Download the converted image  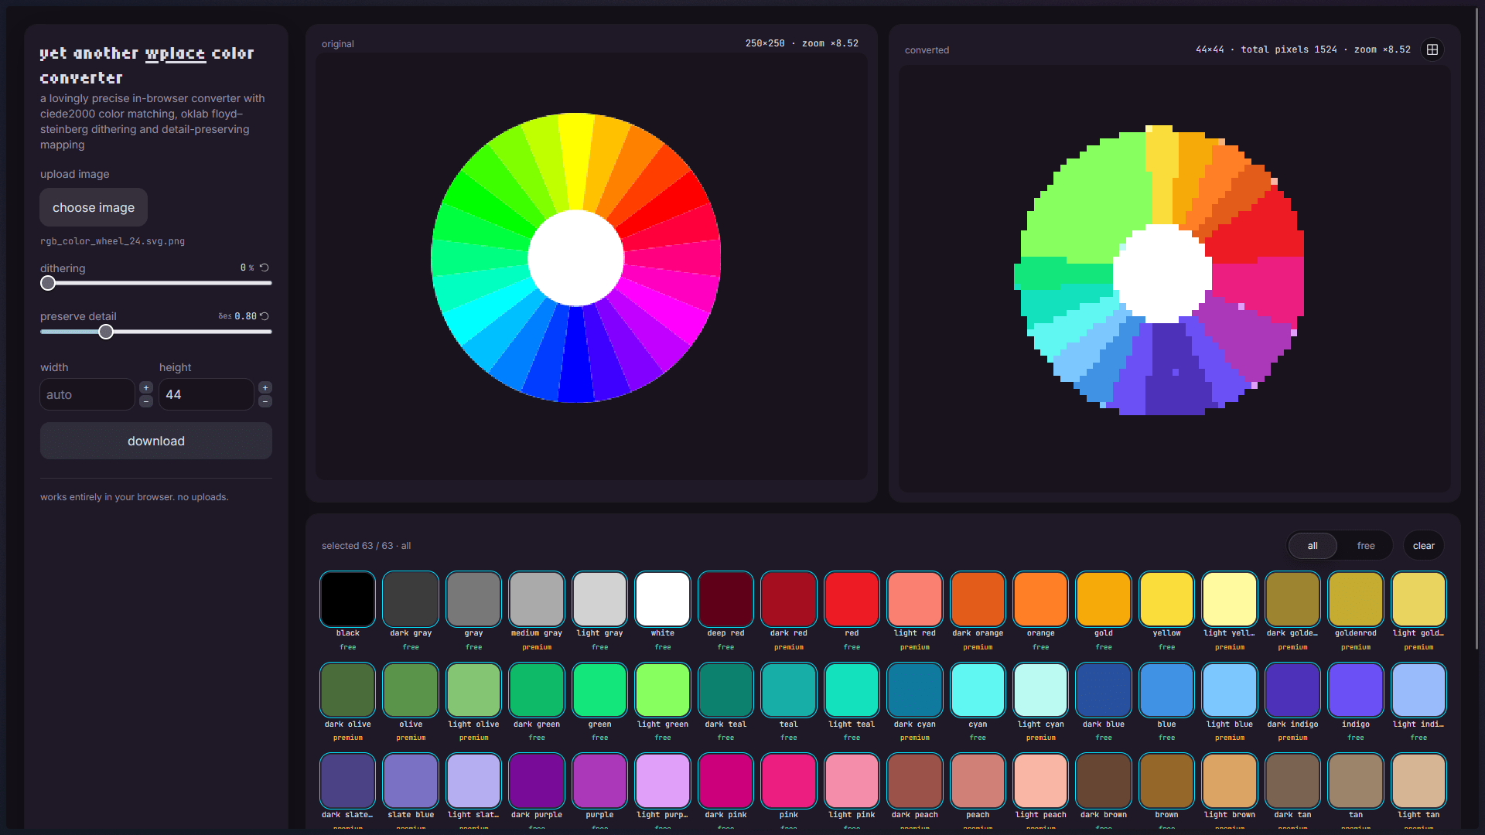(x=155, y=441)
